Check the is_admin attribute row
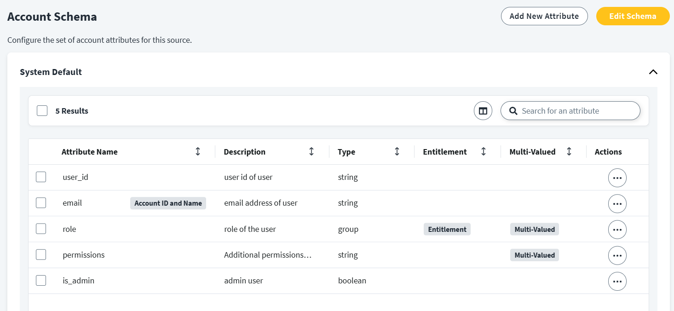The image size is (674, 311). click(41, 280)
